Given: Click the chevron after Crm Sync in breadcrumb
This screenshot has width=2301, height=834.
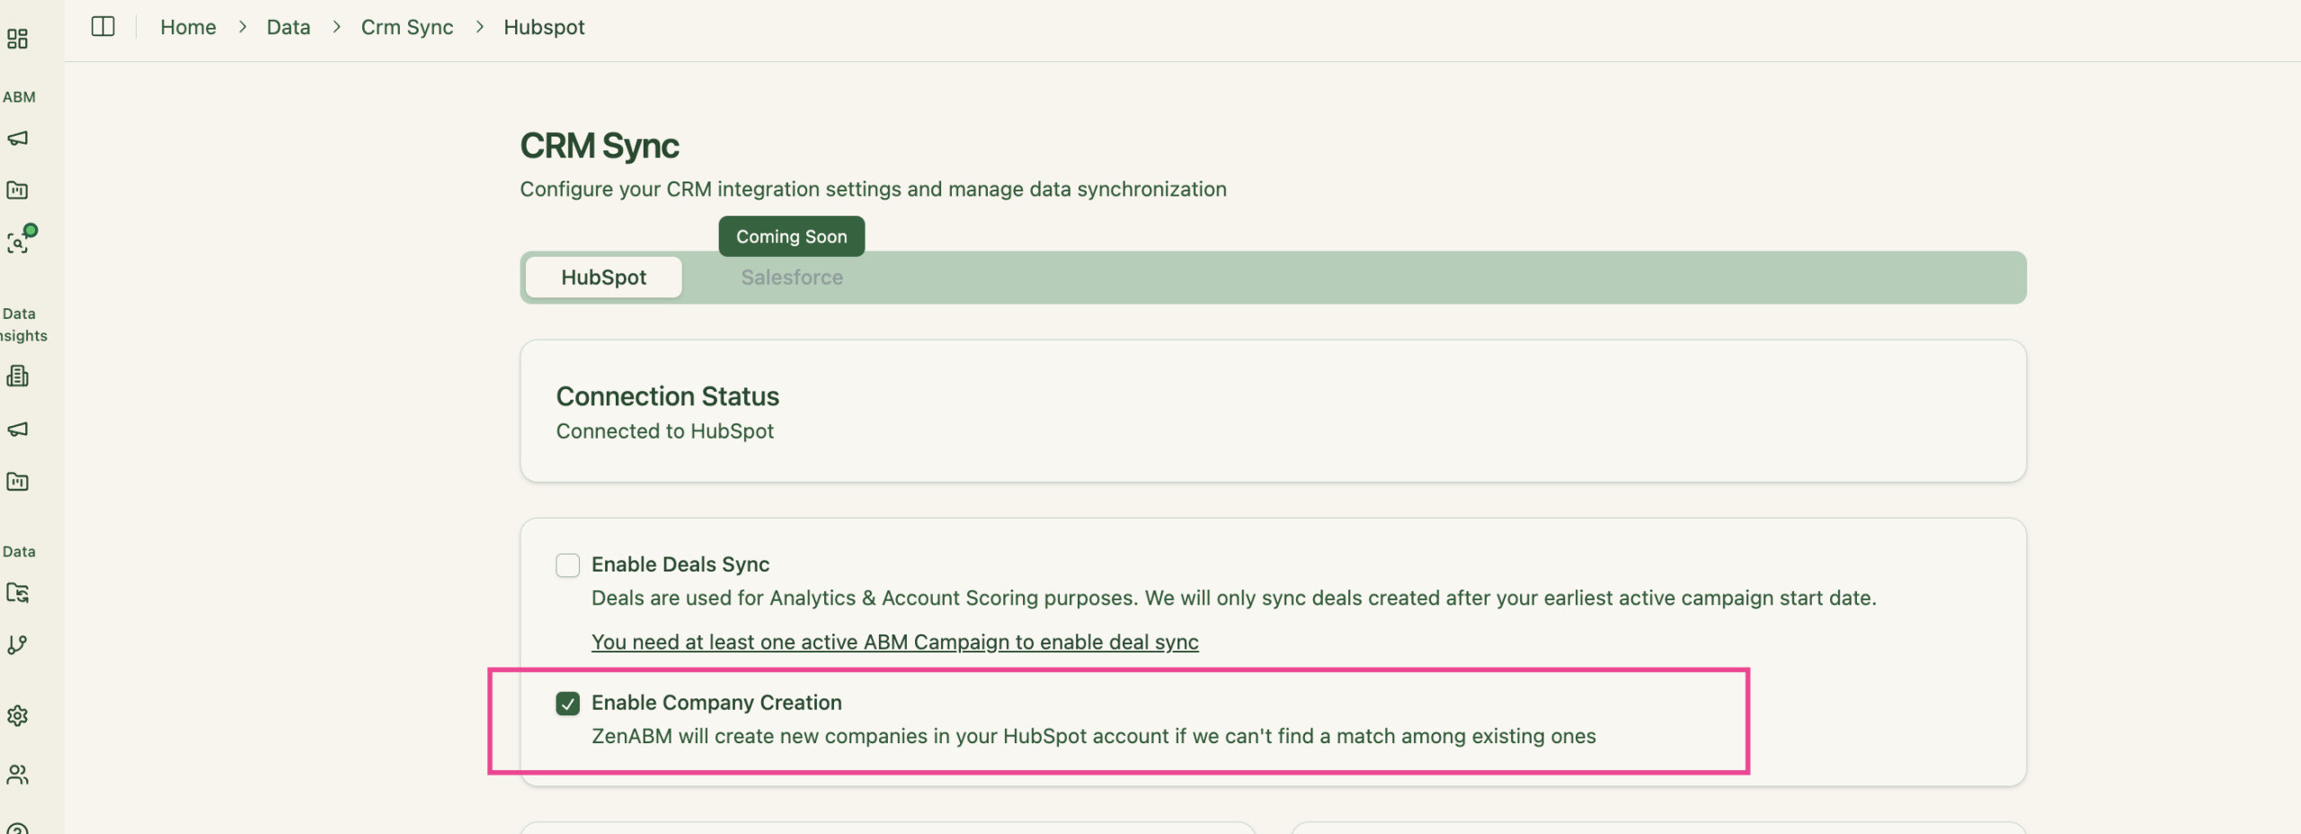Looking at the screenshot, I should tap(480, 27).
